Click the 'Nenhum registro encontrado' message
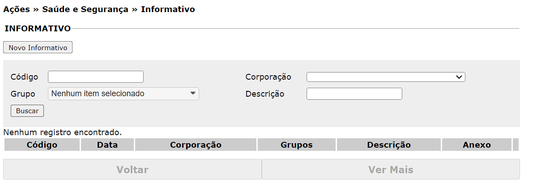The image size is (537, 196). pyautogui.click(x=62, y=132)
